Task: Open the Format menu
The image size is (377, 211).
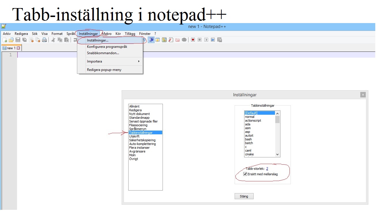Action: point(57,34)
